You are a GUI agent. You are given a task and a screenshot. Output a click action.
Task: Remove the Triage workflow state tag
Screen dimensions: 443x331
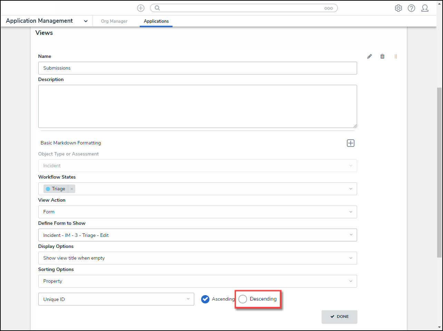72,189
